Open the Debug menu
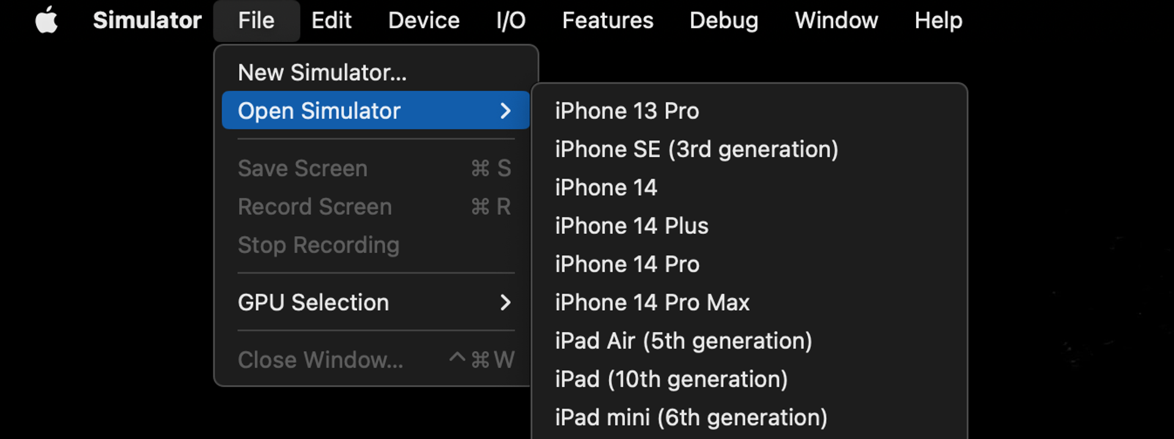Viewport: 1174px width, 439px height. click(x=724, y=20)
